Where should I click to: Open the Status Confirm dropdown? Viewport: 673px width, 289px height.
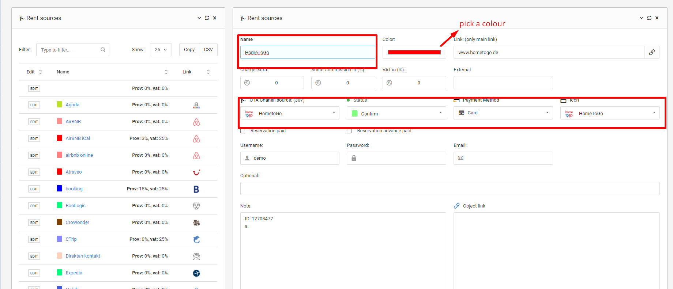pyautogui.click(x=396, y=113)
